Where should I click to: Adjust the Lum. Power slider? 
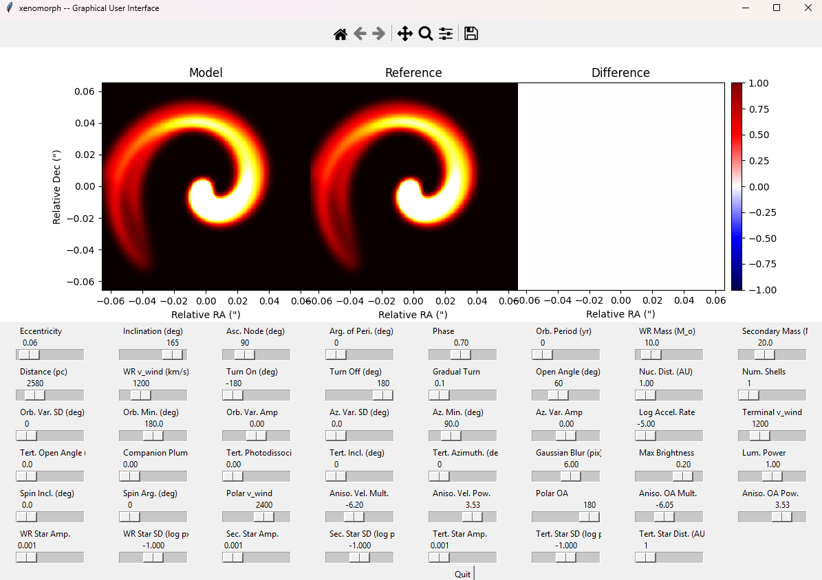[x=772, y=476]
